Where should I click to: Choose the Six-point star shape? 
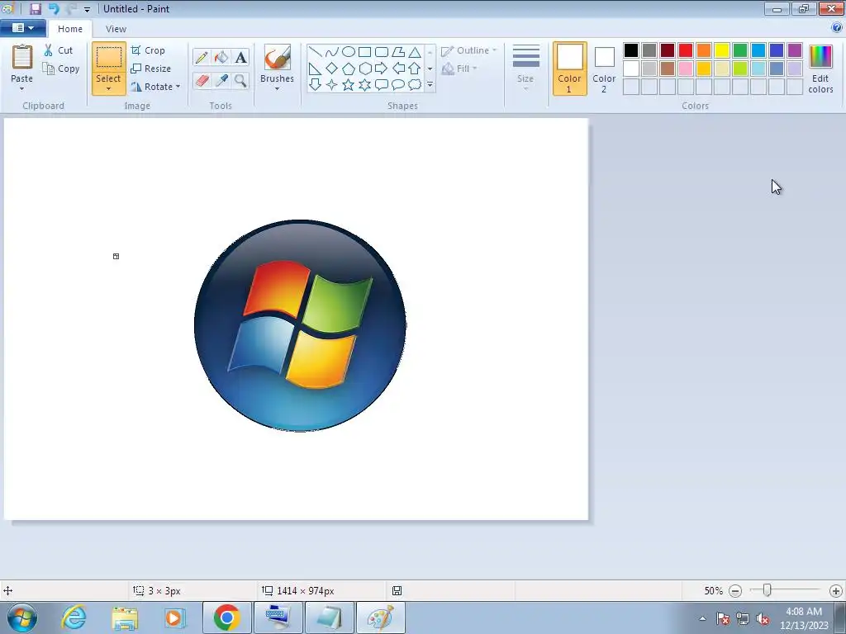point(364,85)
